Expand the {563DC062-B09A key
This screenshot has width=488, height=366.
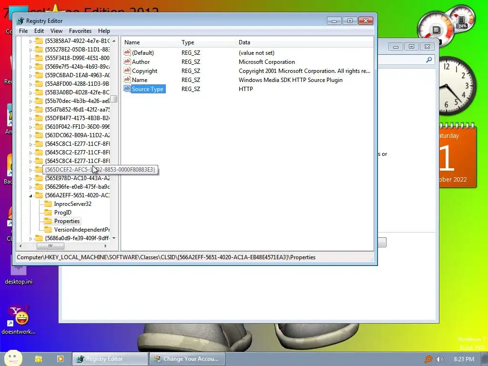pos(30,135)
